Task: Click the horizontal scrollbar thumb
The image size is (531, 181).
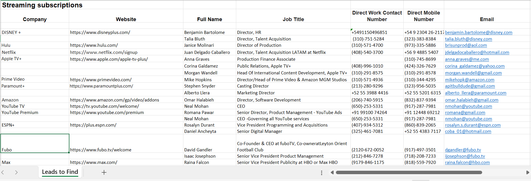Action: (409, 172)
